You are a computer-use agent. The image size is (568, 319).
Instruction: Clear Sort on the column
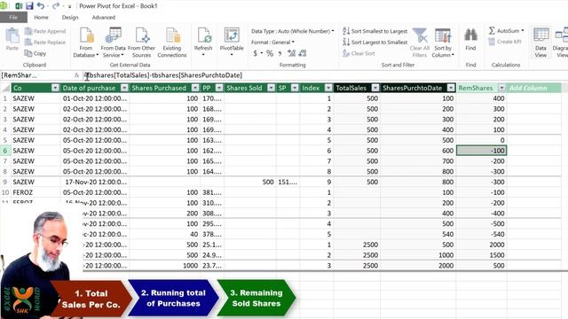click(x=359, y=53)
